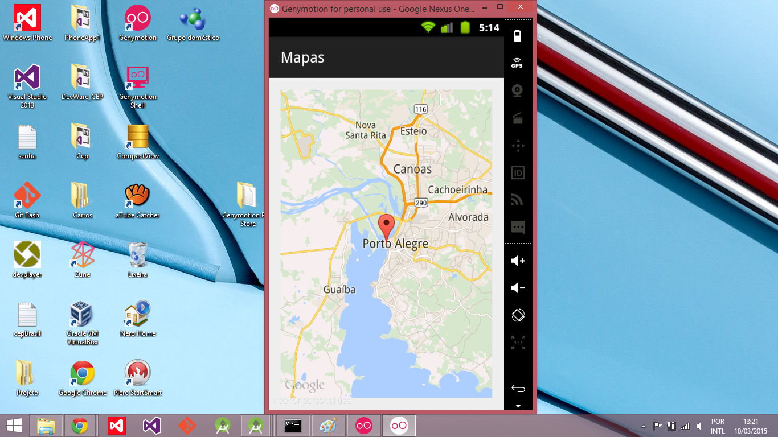Open the device ID widget
The width and height of the screenshot is (778, 437).
[x=518, y=172]
